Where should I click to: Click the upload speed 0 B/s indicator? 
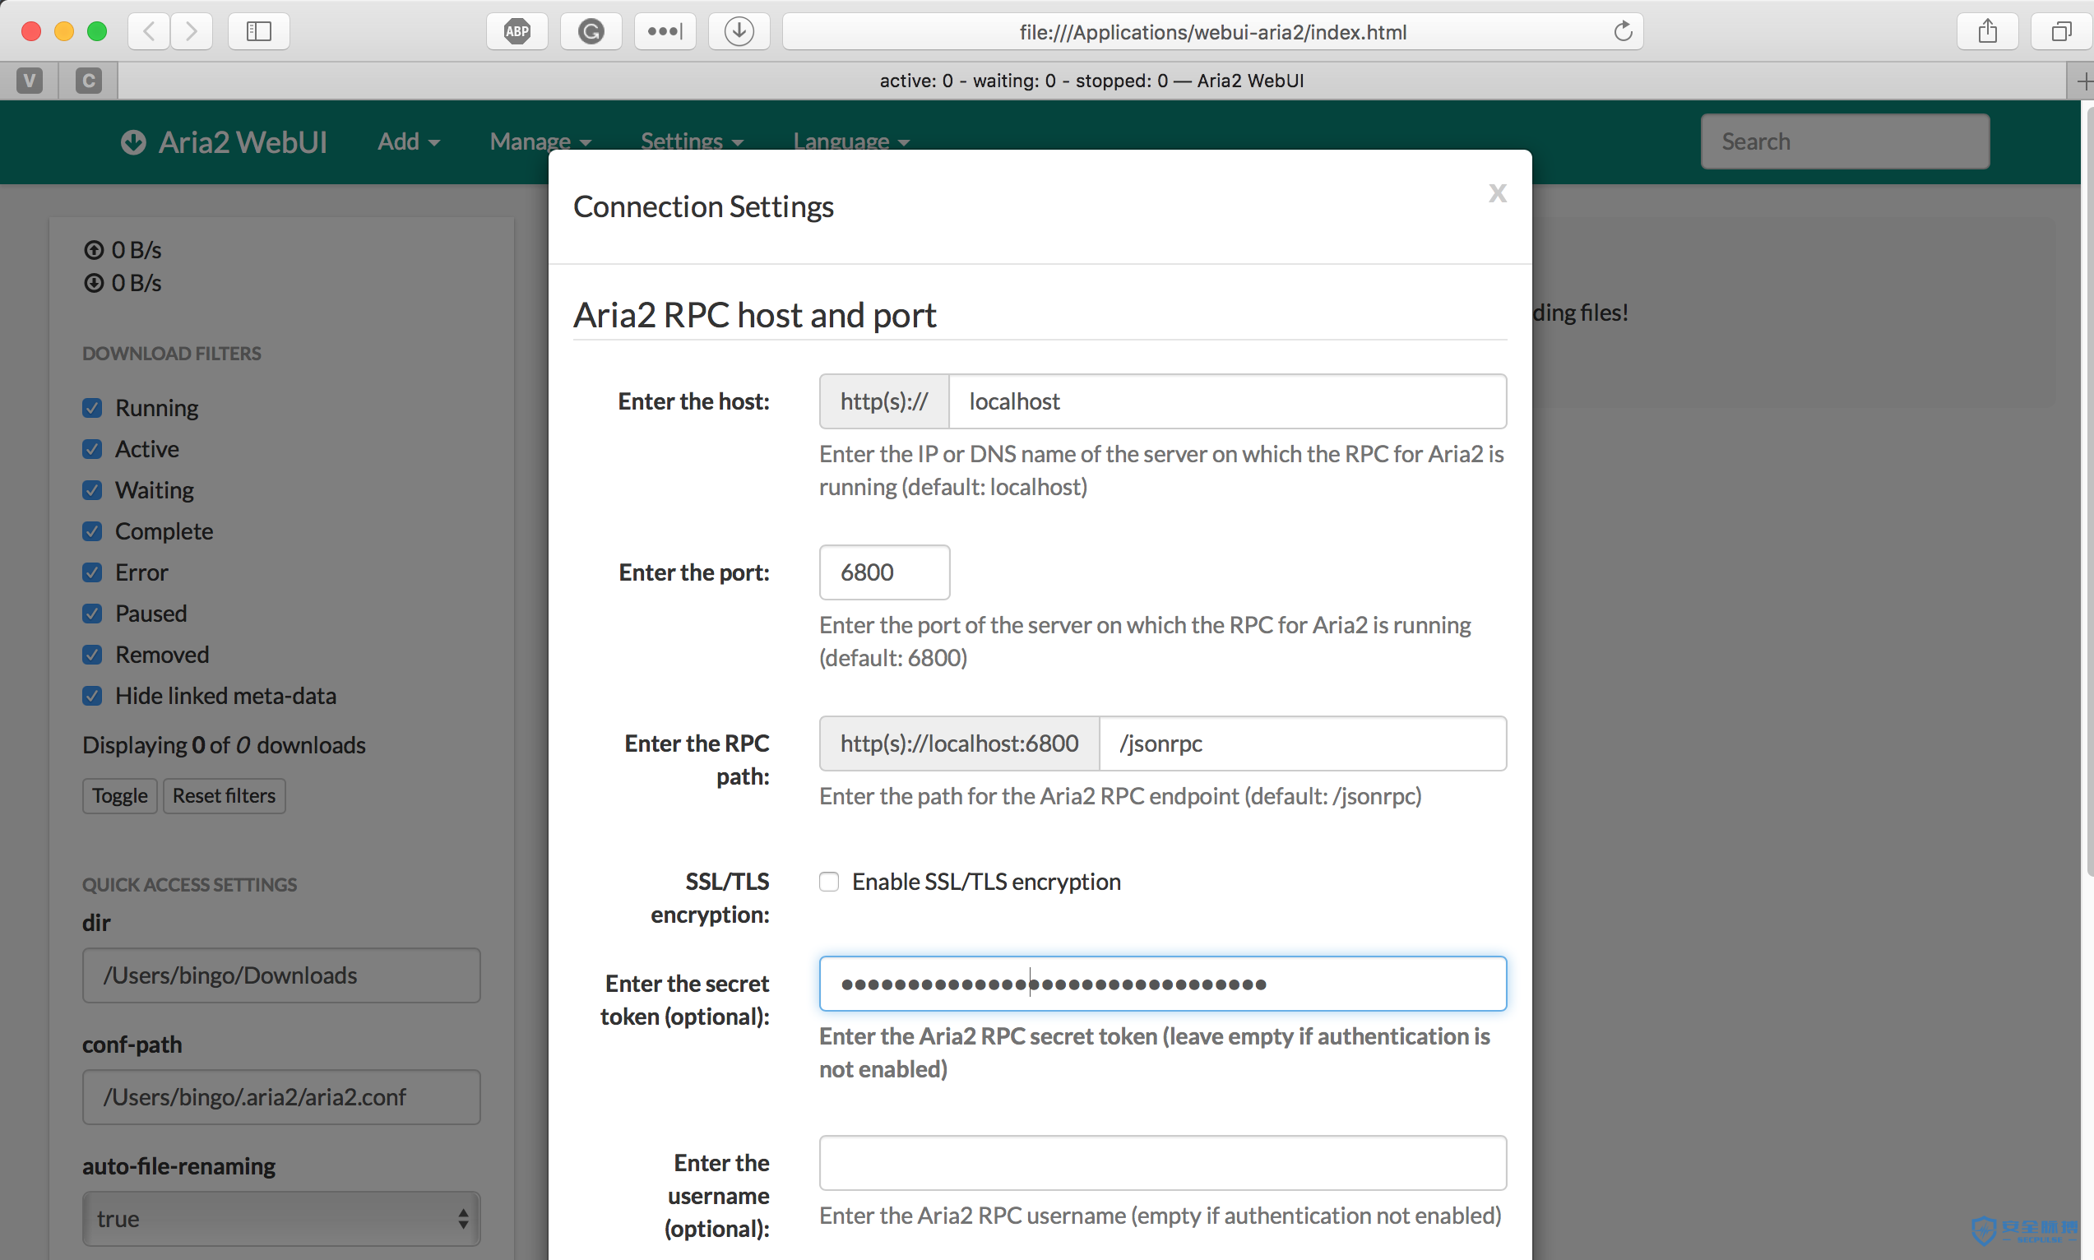point(123,250)
